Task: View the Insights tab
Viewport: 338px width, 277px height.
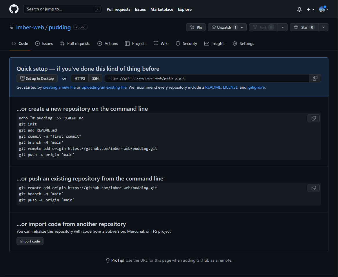Action: point(215,43)
